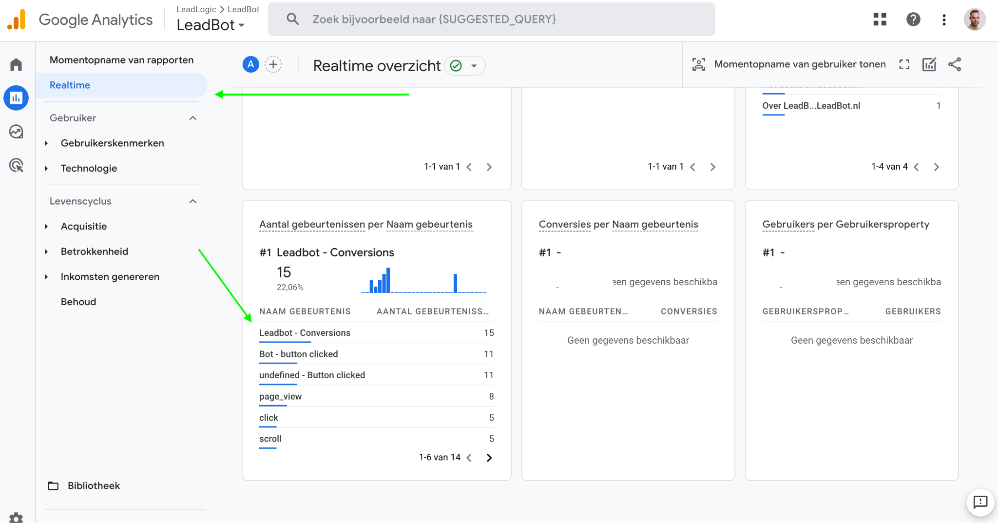Open the Help question mark icon
This screenshot has width=998, height=523.
pos(913,19)
